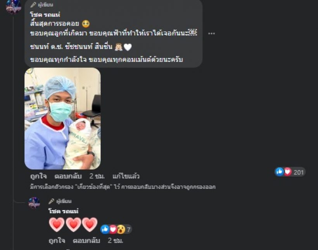This screenshot has height=250, width=318.
Task: View the 201 reactions on the comment
Action: (x=290, y=172)
